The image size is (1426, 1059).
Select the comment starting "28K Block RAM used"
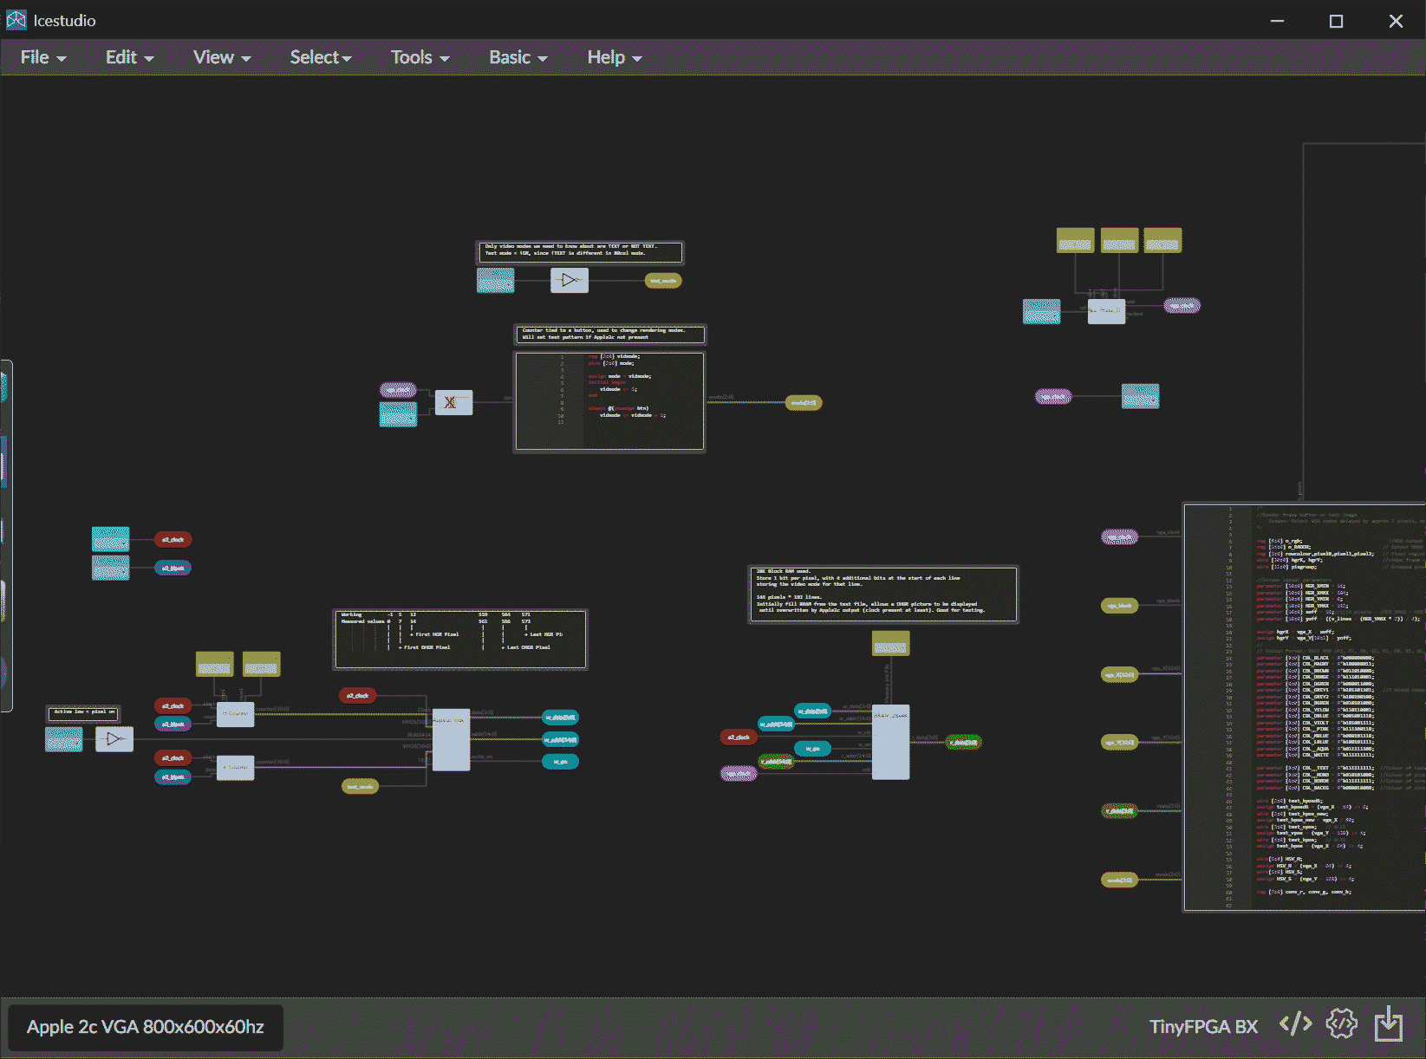tap(883, 594)
